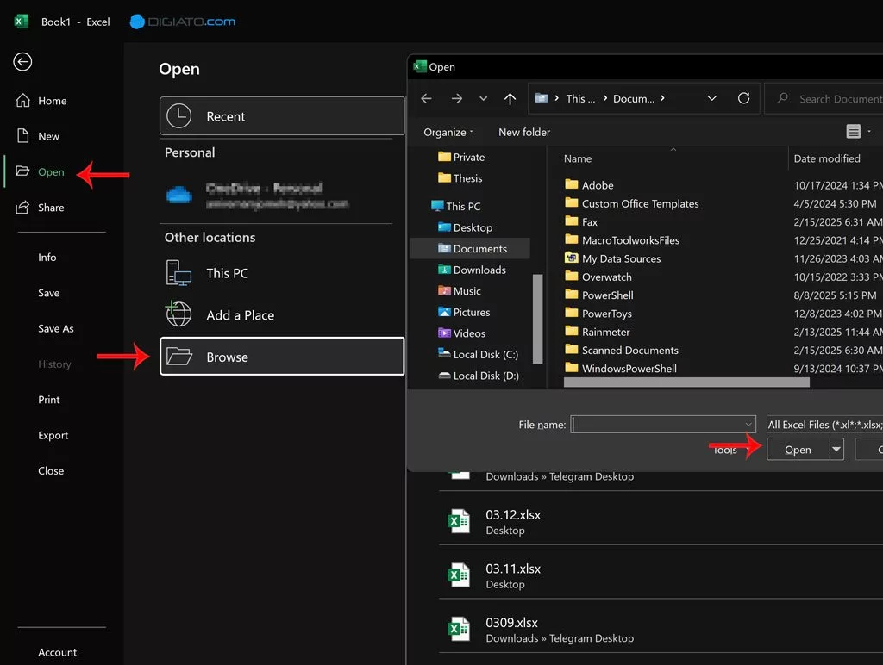Select Desktop in navigation tree
The image size is (883, 665).
(465, 227)
